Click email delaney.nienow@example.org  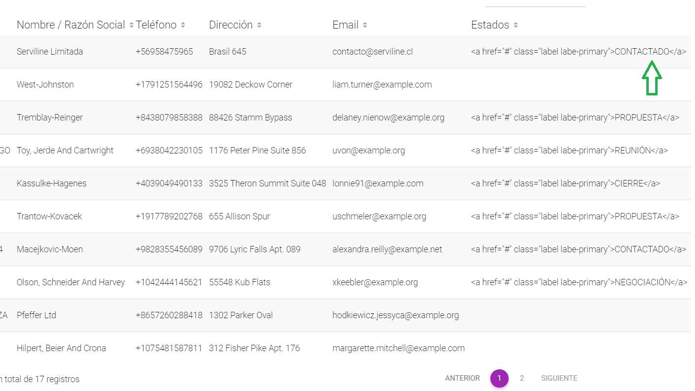click(x=389, y=118)
